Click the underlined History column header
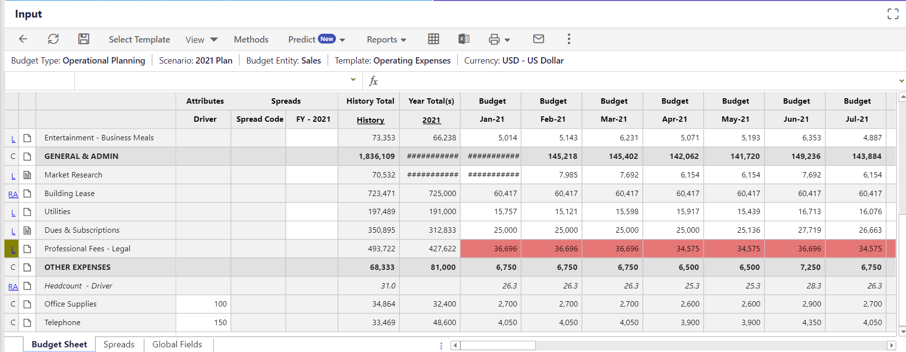Image resolution: width=906 pixels, height=352 pixels. (370, 120)
